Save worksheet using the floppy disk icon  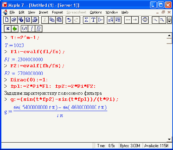point(28,20)
